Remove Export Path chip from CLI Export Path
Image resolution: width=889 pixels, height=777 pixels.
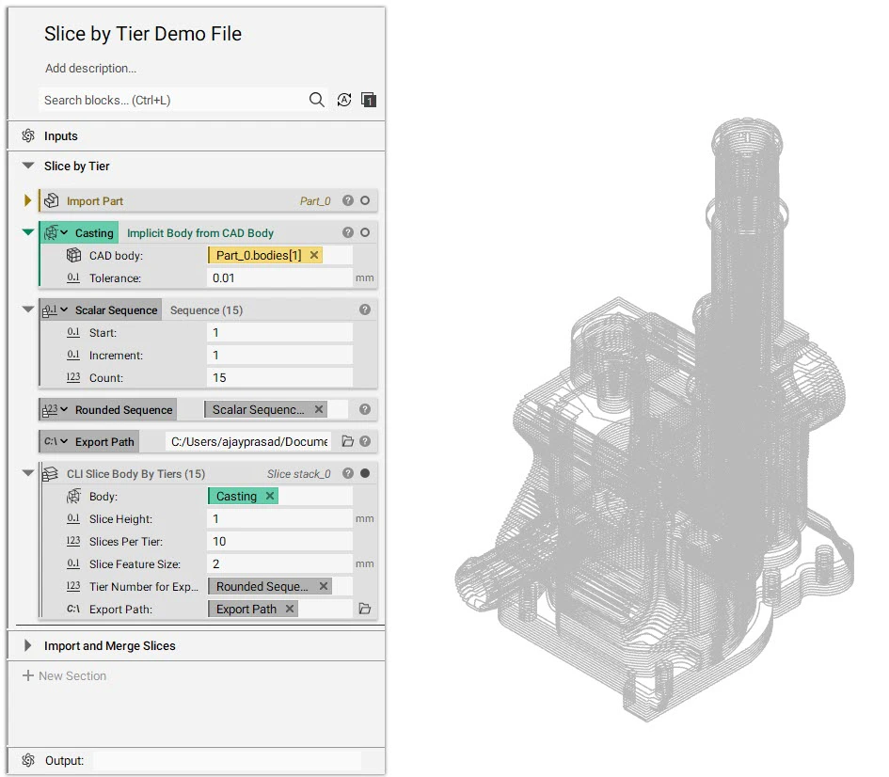pos(290,609)
